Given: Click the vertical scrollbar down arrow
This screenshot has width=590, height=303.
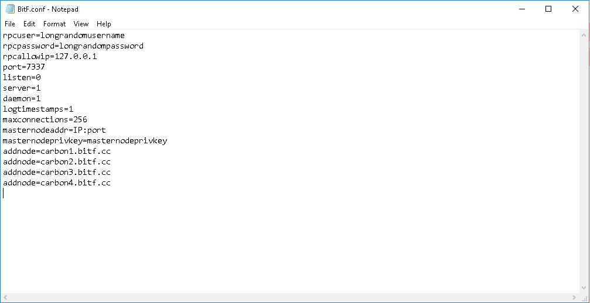Looking at the screenshot, I should tap(584, 288).
